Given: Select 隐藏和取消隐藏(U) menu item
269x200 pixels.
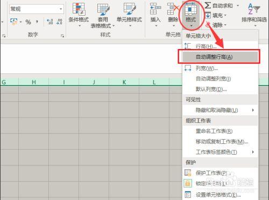Looking at the screenshot, I should click(x=221, y=110).
